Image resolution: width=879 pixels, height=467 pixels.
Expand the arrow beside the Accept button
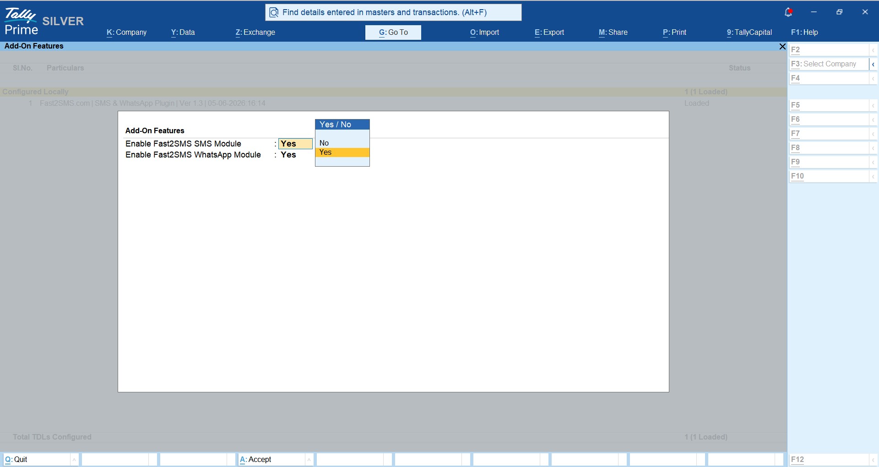tap(309, 460)
